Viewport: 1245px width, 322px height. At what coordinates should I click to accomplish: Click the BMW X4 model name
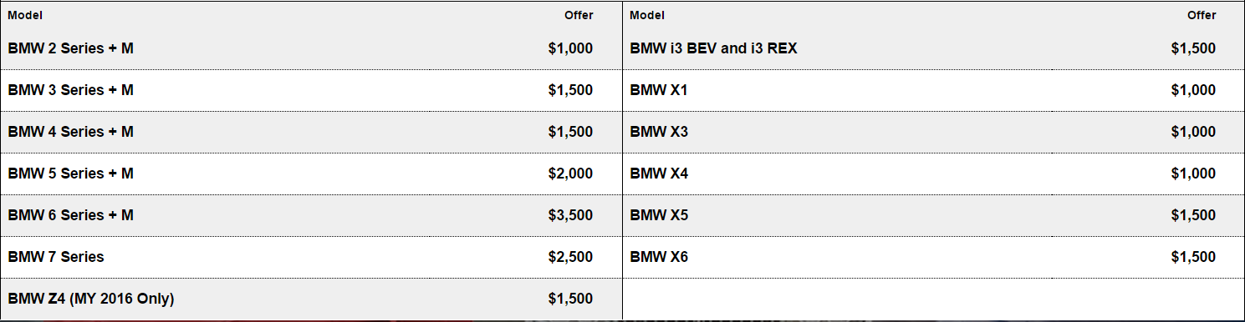[x=659, y=174]
